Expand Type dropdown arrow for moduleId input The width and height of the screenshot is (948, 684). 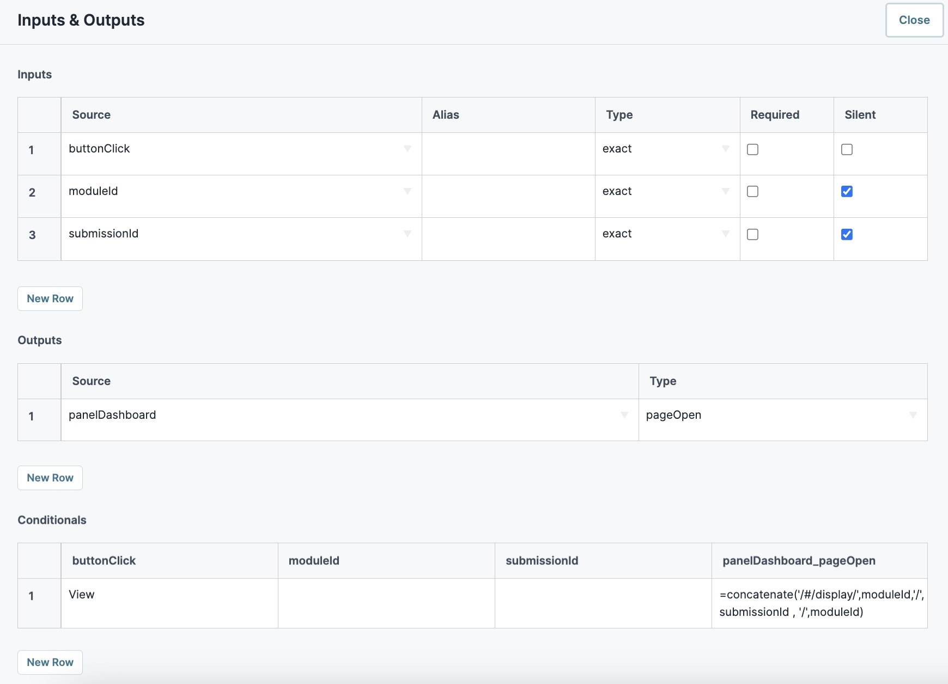tap(725, 191)
